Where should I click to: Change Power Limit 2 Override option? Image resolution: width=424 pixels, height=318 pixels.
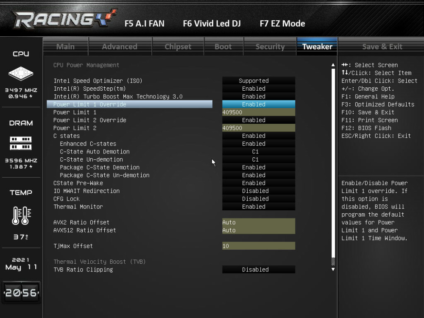click(259, 120)
